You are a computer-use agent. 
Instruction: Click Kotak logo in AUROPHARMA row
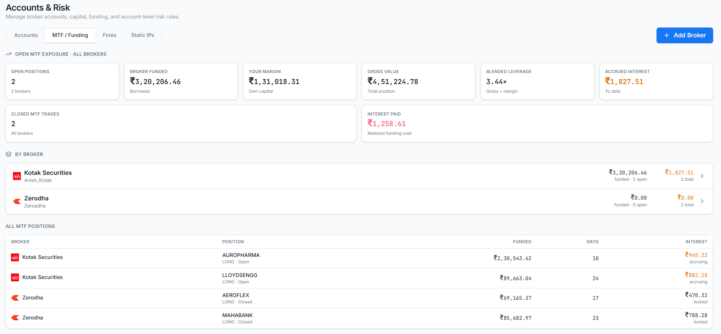click(15, 257)
